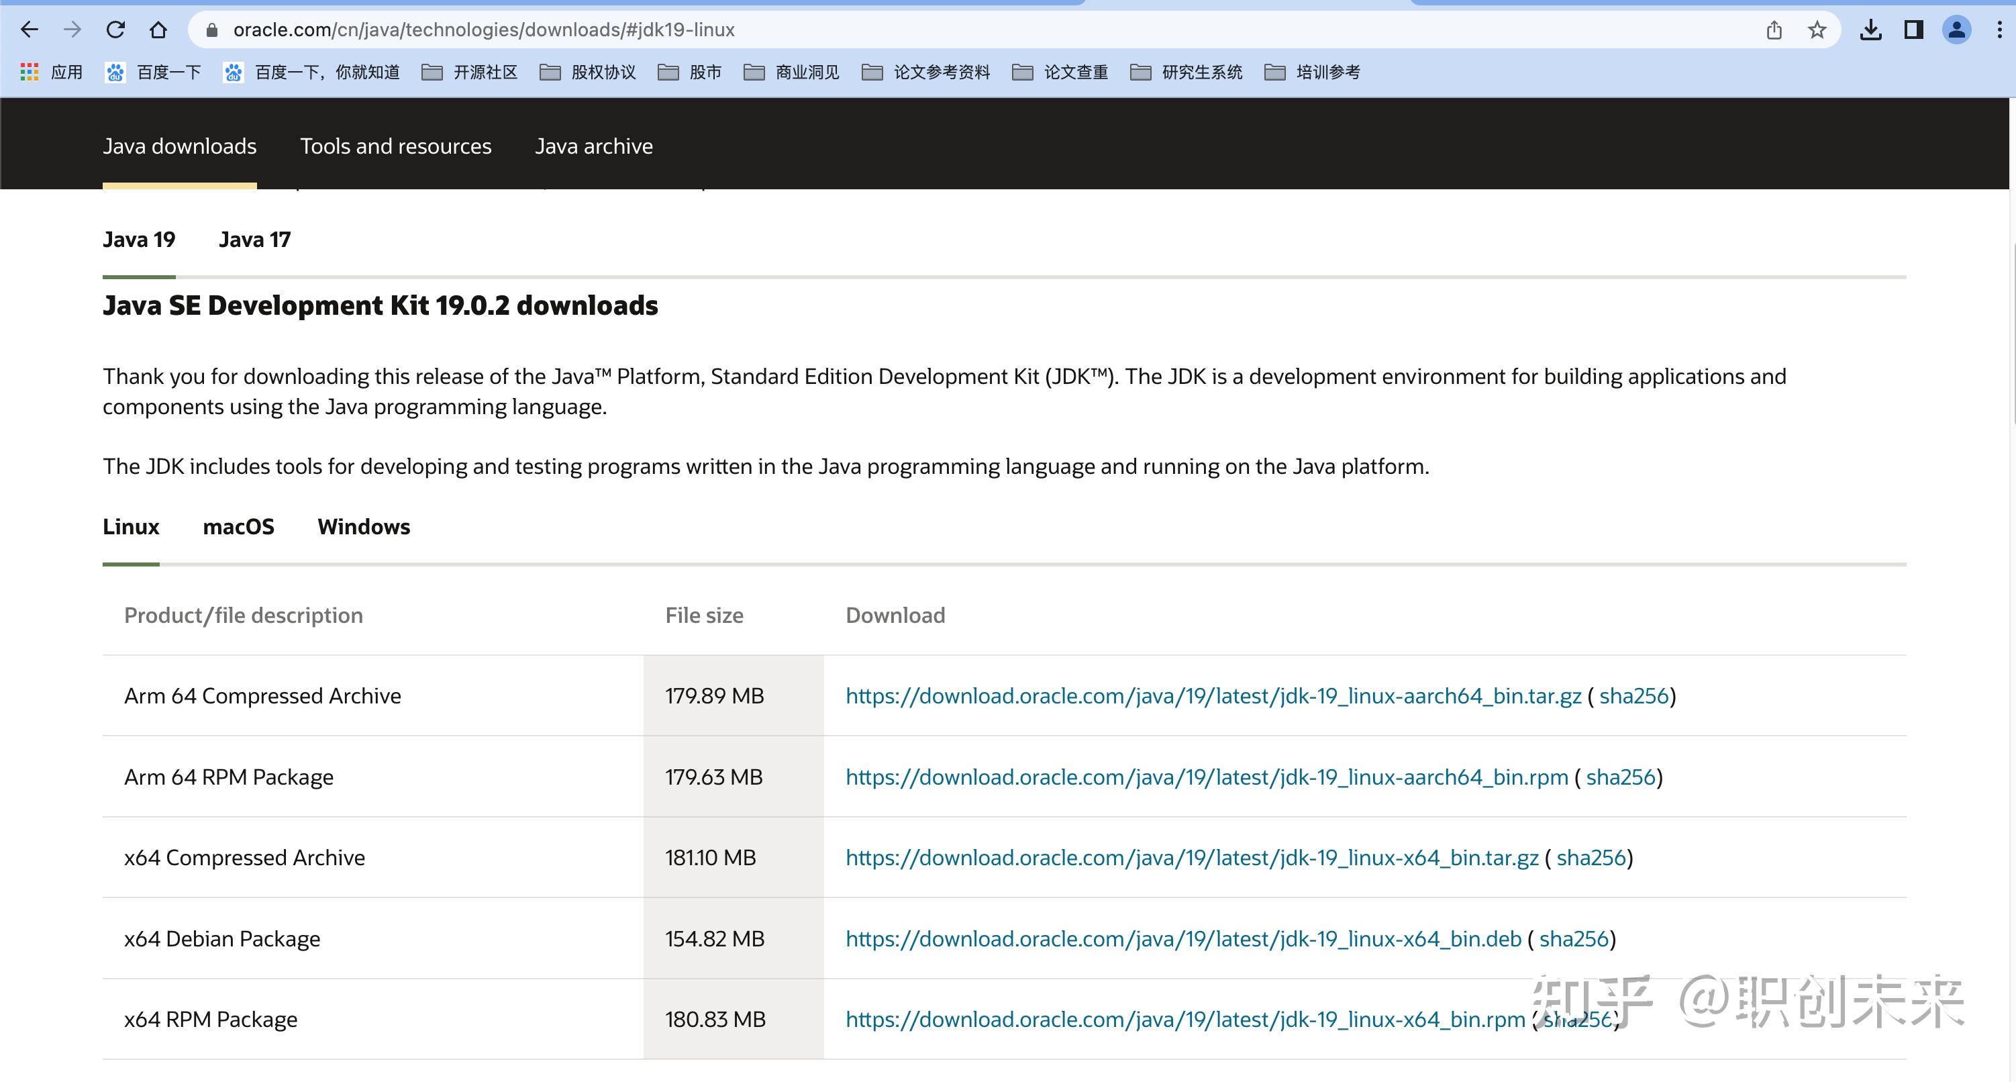Open Tools and resources navigation item

tap(395, 146)
